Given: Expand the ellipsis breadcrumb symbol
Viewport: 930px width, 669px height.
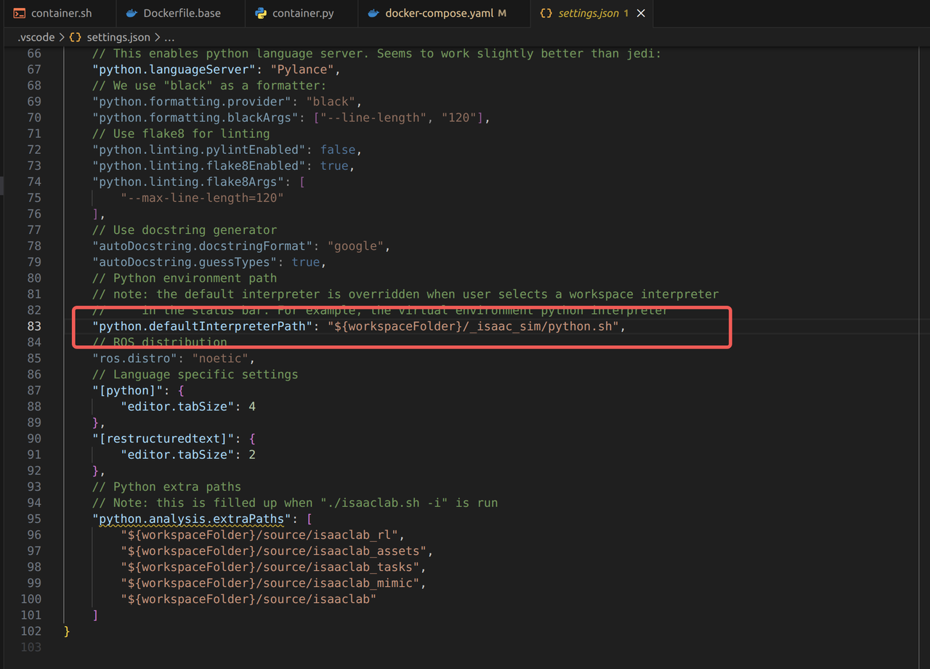Looking at the screenshot, I should (169, 37).
